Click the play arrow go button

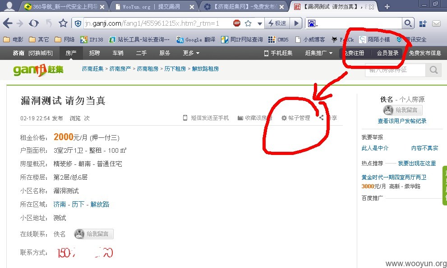pos(296,23)
